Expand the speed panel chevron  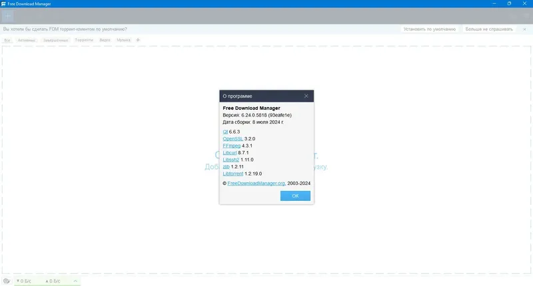click(x=75, y=281)
